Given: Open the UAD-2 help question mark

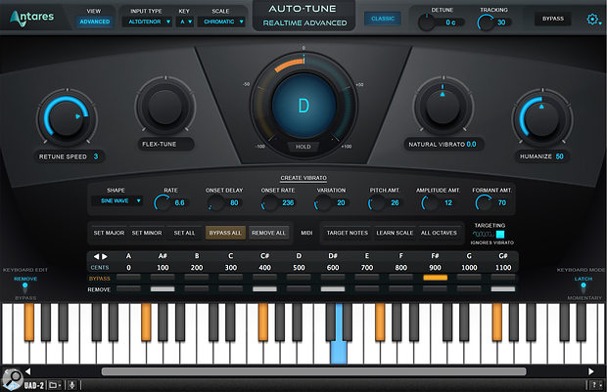Looking at the screenshot, I should click(x=594, y=385).
